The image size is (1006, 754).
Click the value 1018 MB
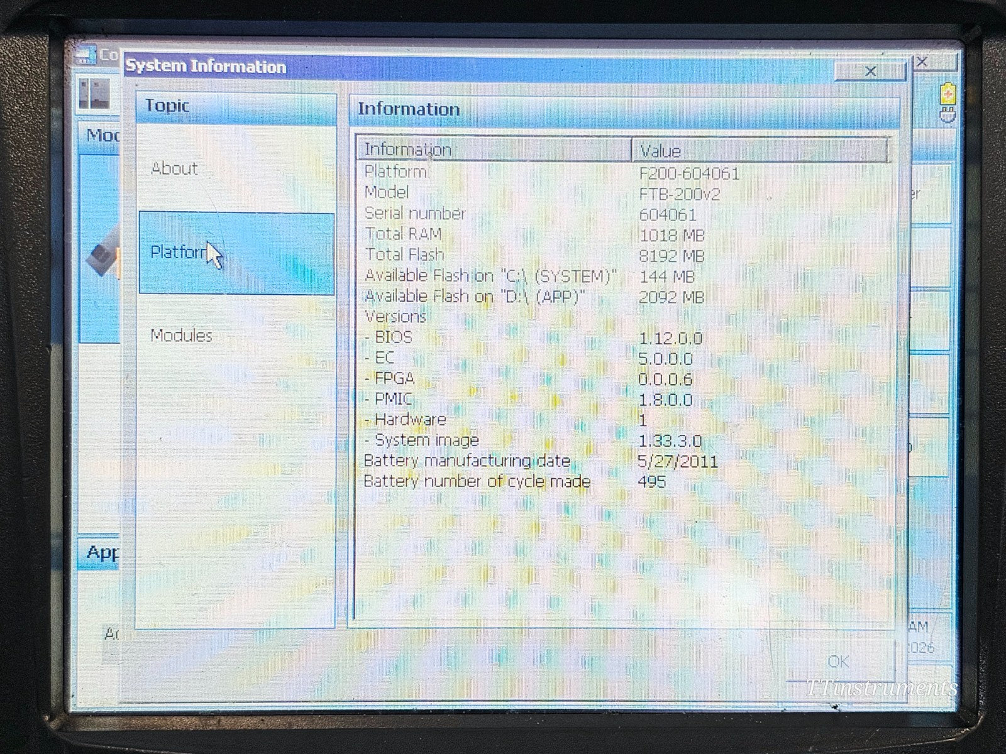(671, 236)
